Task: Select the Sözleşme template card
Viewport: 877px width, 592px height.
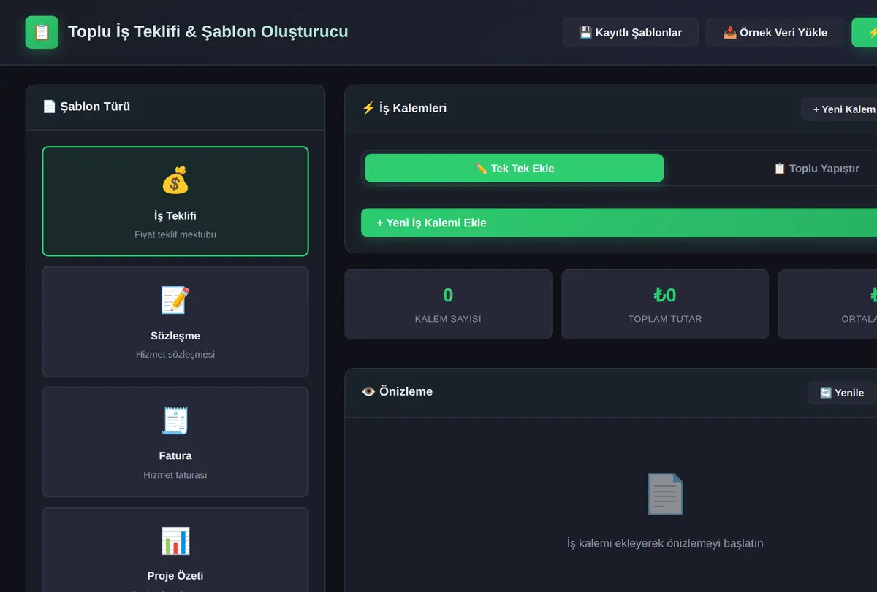Action: tap(175, 322)
